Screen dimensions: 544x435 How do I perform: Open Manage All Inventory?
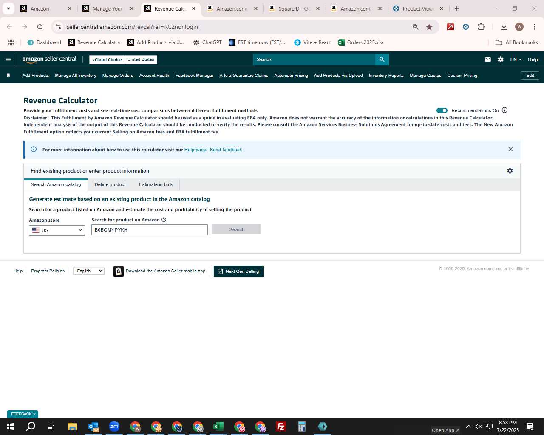[x=76, y=76]
